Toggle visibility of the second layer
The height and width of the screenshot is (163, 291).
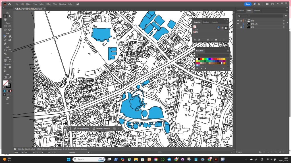pyautogui.click(x=238, y=24)
